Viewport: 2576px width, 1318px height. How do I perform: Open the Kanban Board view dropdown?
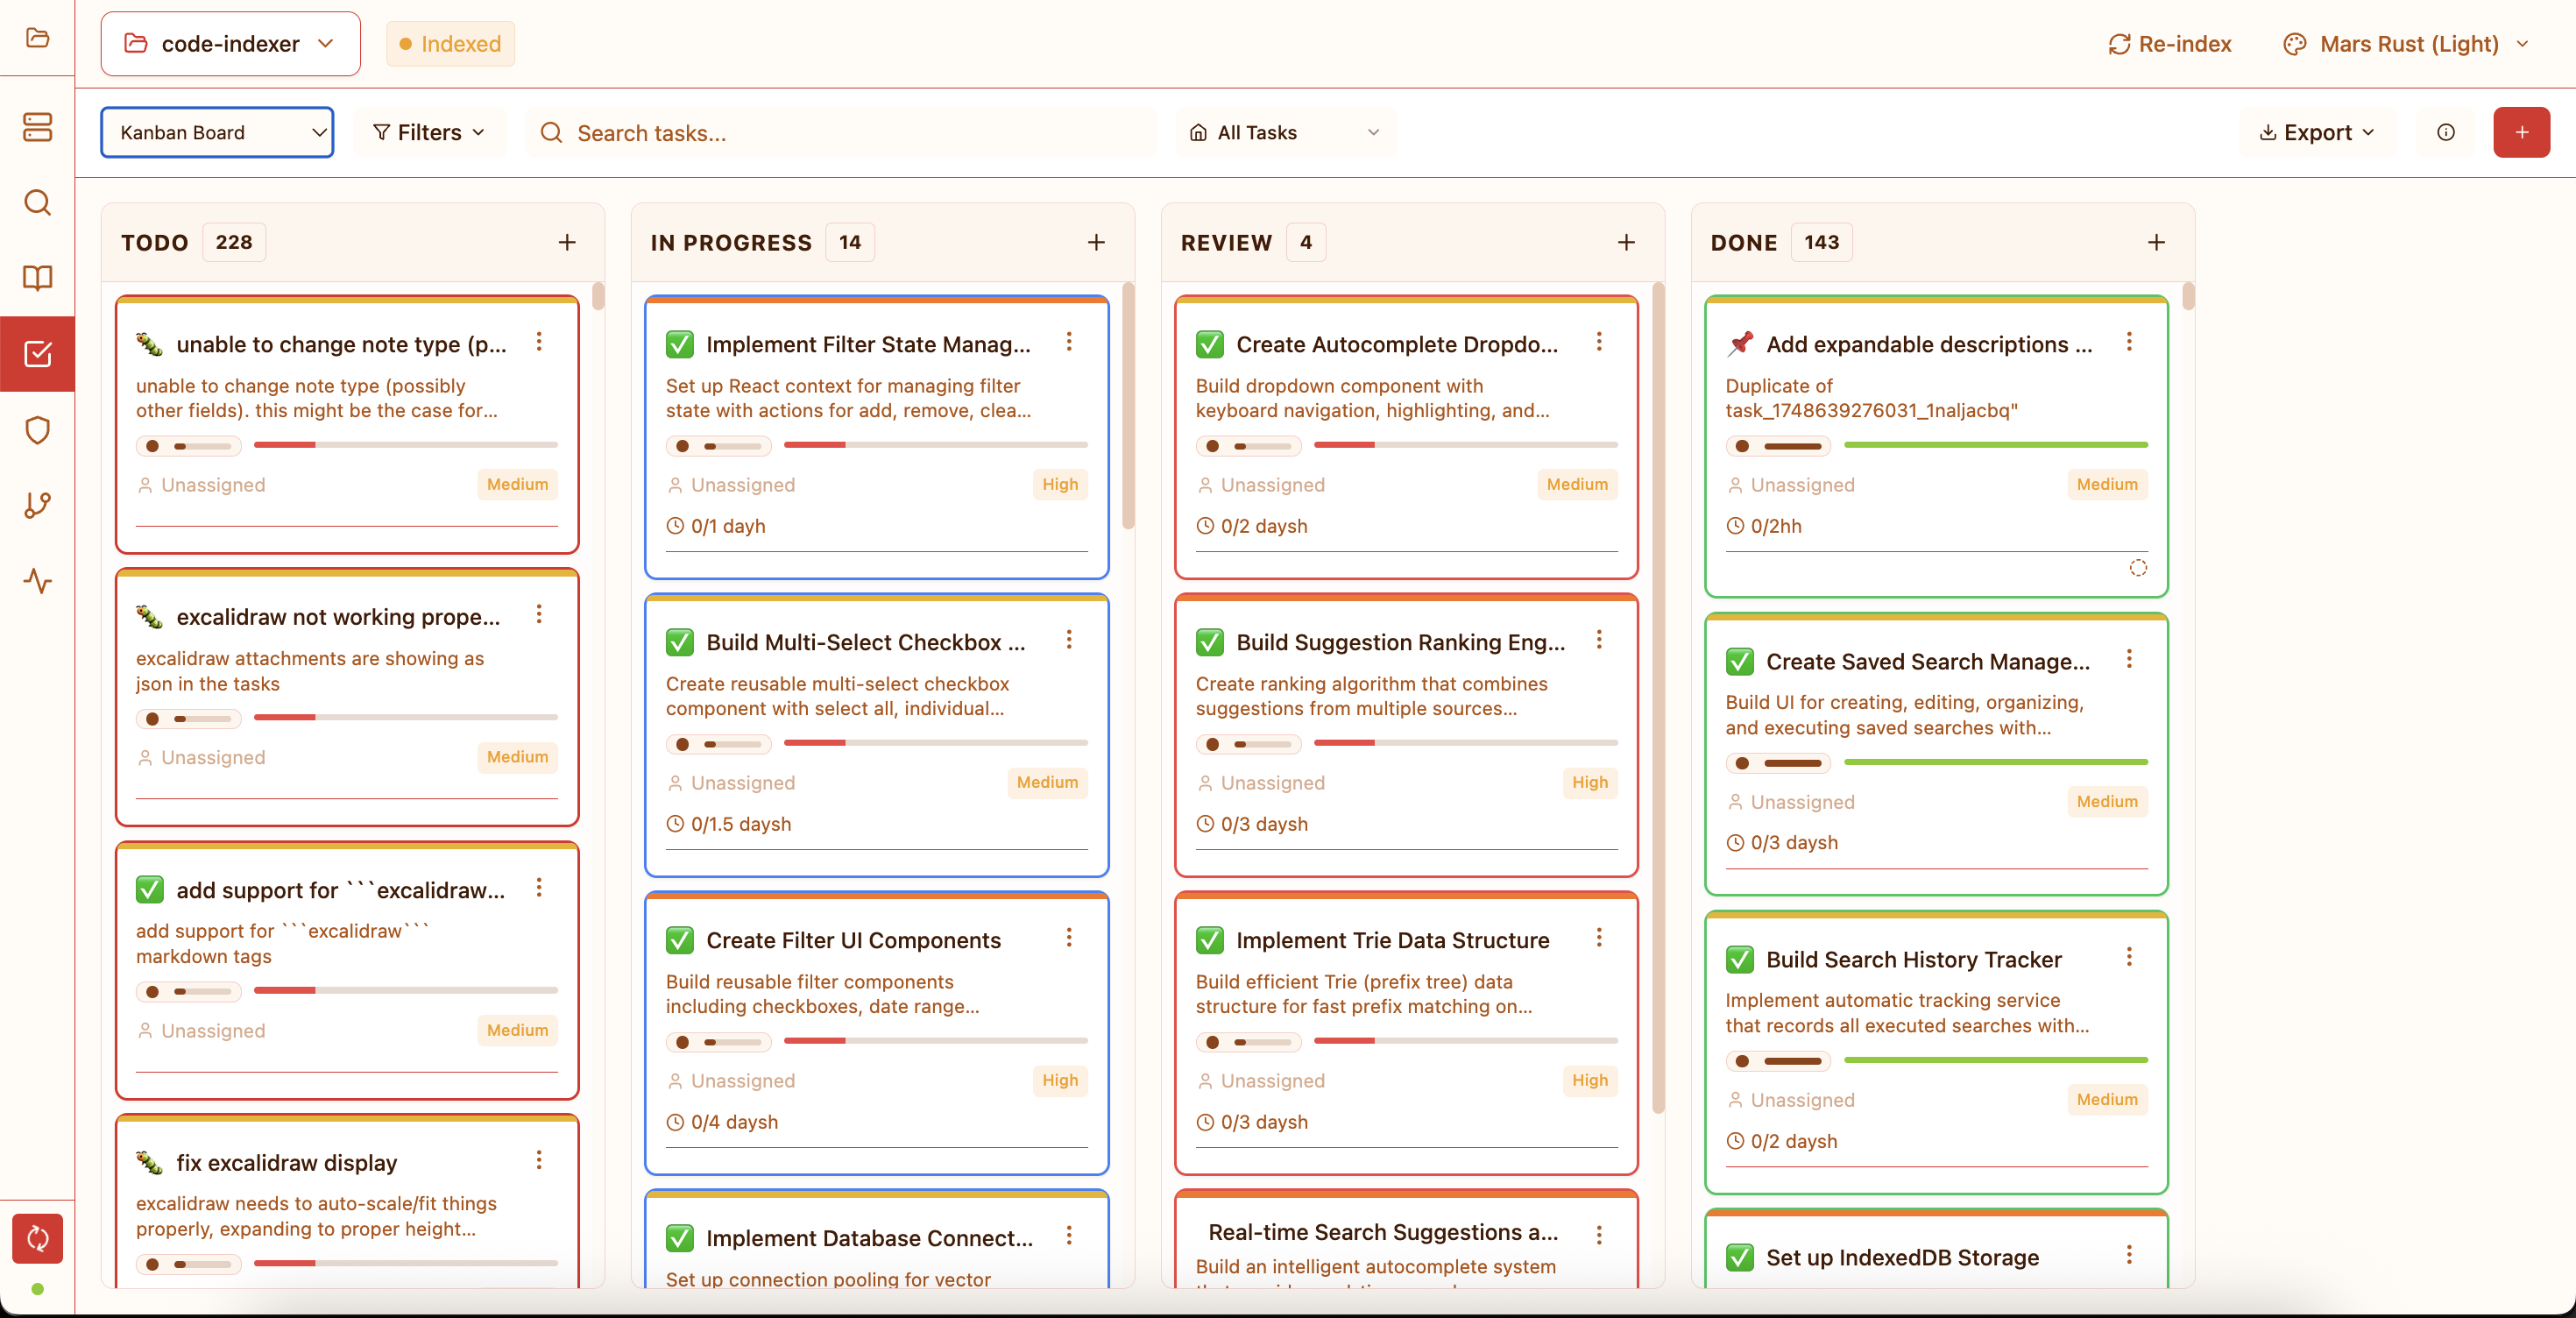pyautogui.click(x=217, y=132)
